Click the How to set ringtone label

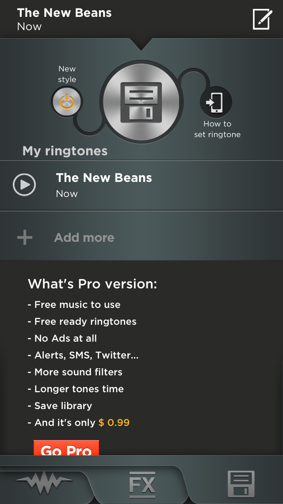point(217,129)
